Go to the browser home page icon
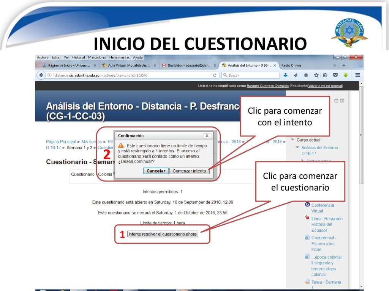 (306, 75)
